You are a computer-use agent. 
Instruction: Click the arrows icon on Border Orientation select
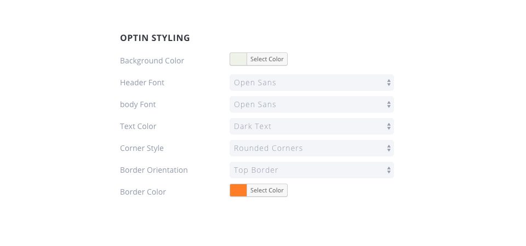coord(388,170)
